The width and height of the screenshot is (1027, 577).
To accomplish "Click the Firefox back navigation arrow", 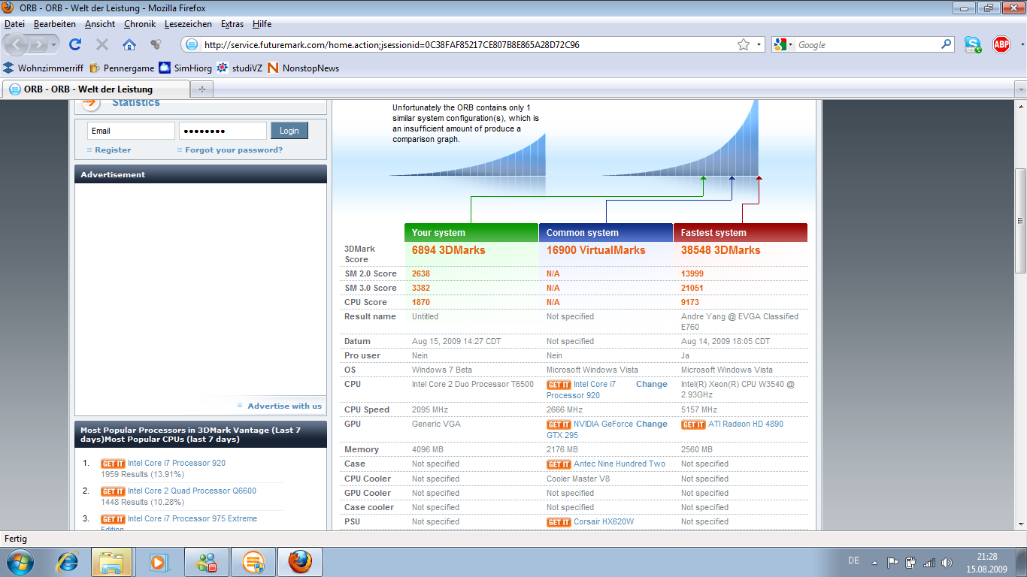I will 17,44.
